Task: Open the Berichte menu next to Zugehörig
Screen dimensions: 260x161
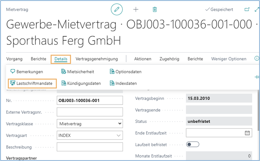Action: pyautogui.click(x=195, y=59)
